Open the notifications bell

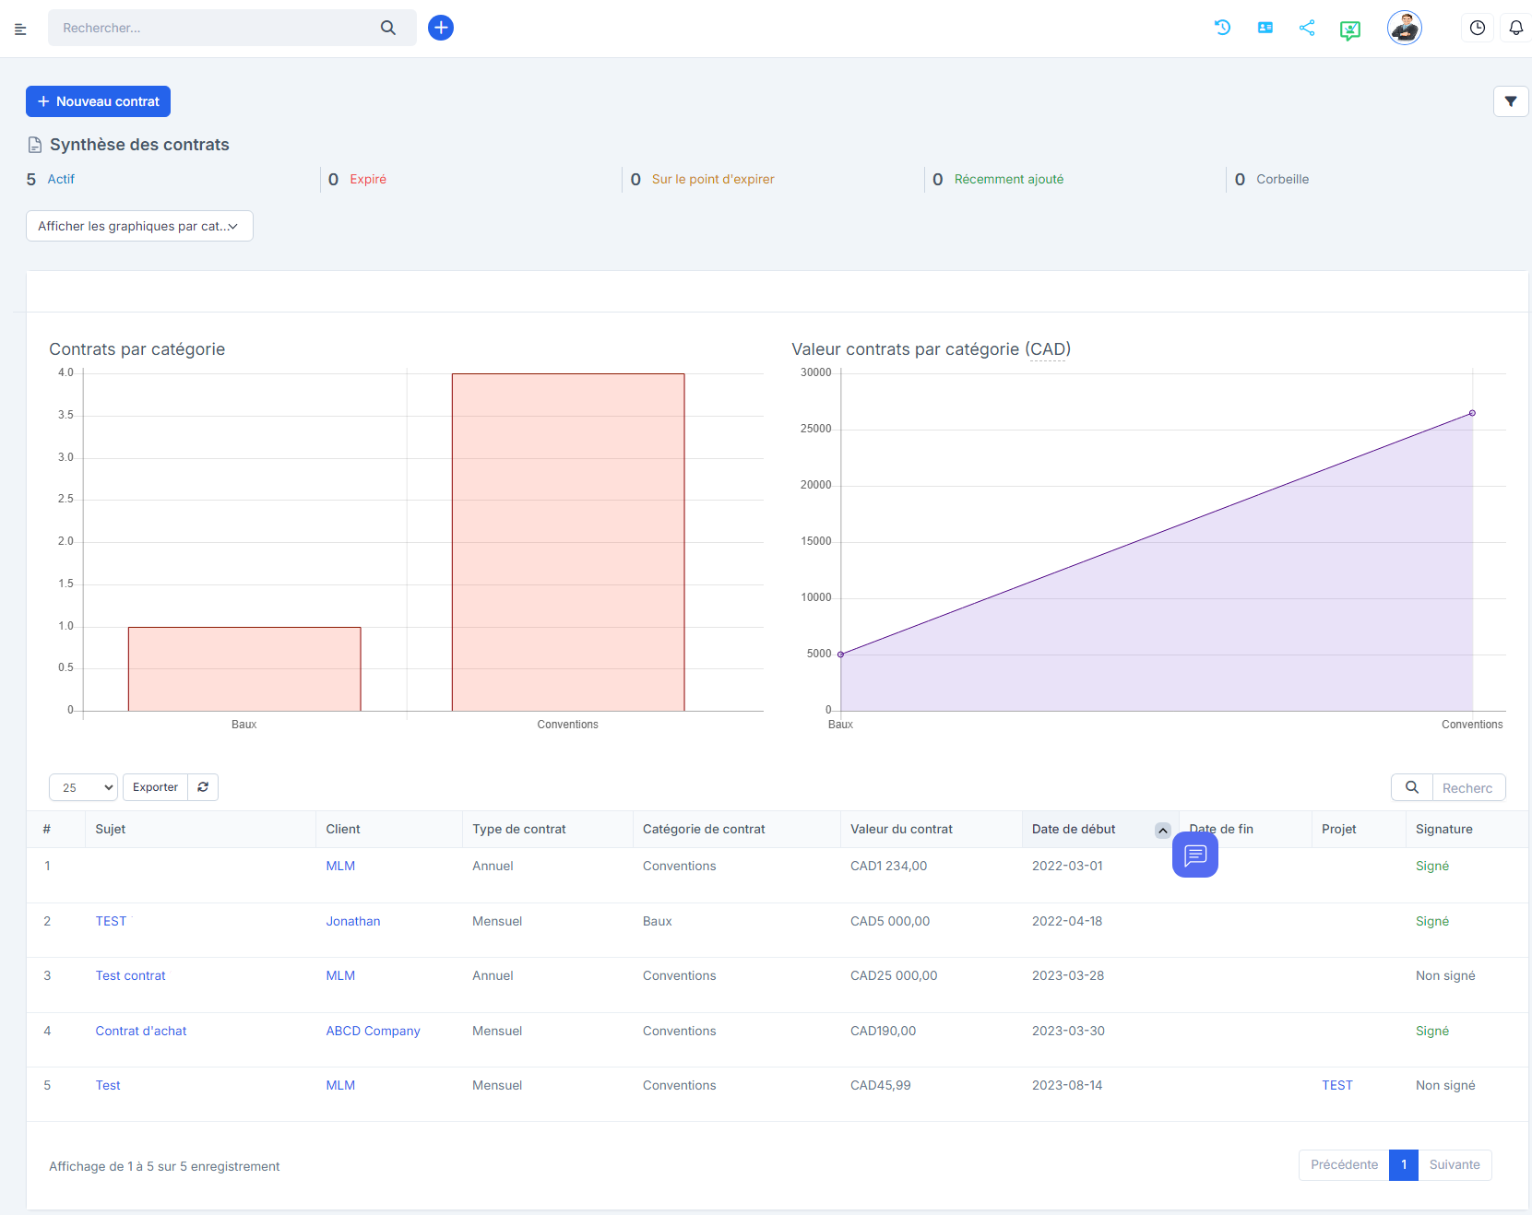coord(1516,28)
